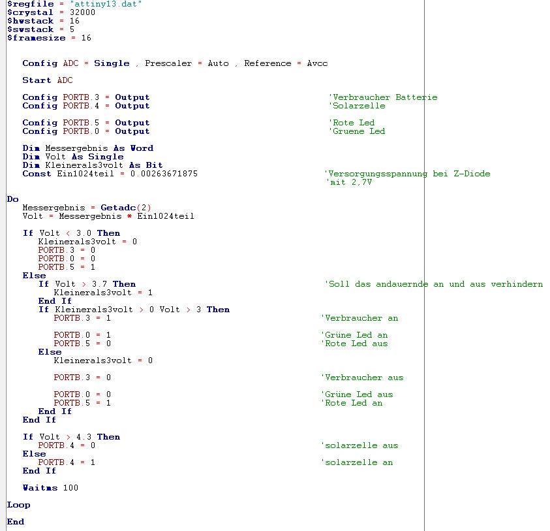Click the 'Verbraucher aus comment

coord(362,377)
